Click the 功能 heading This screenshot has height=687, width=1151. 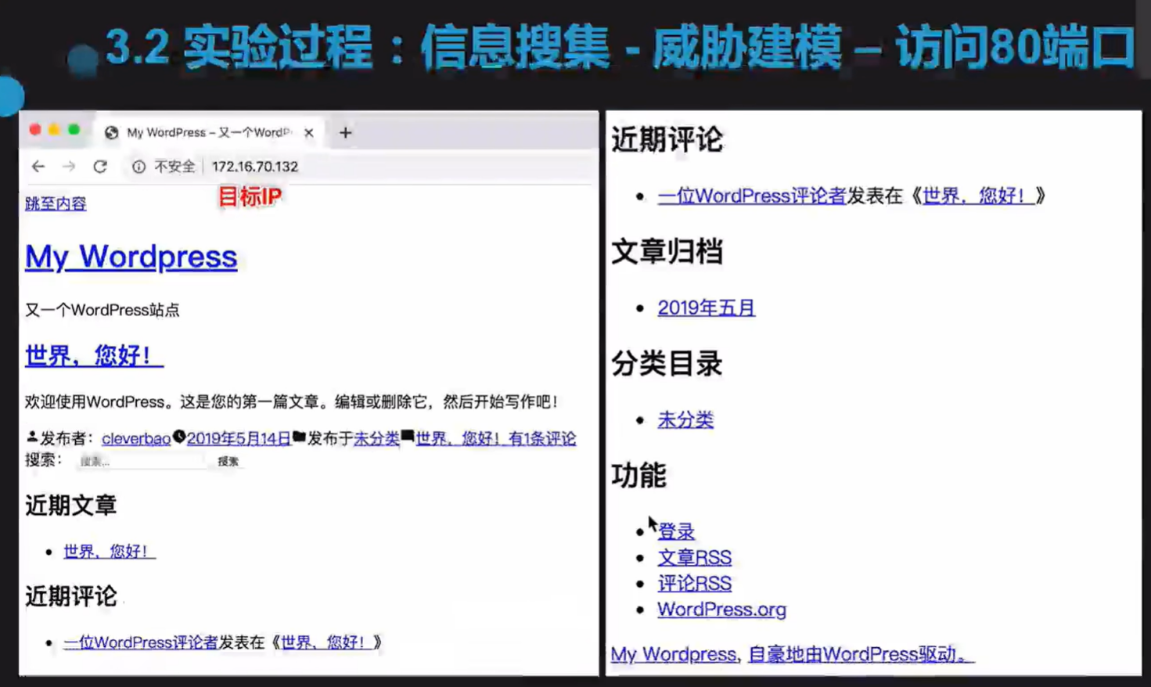[638, 475]
